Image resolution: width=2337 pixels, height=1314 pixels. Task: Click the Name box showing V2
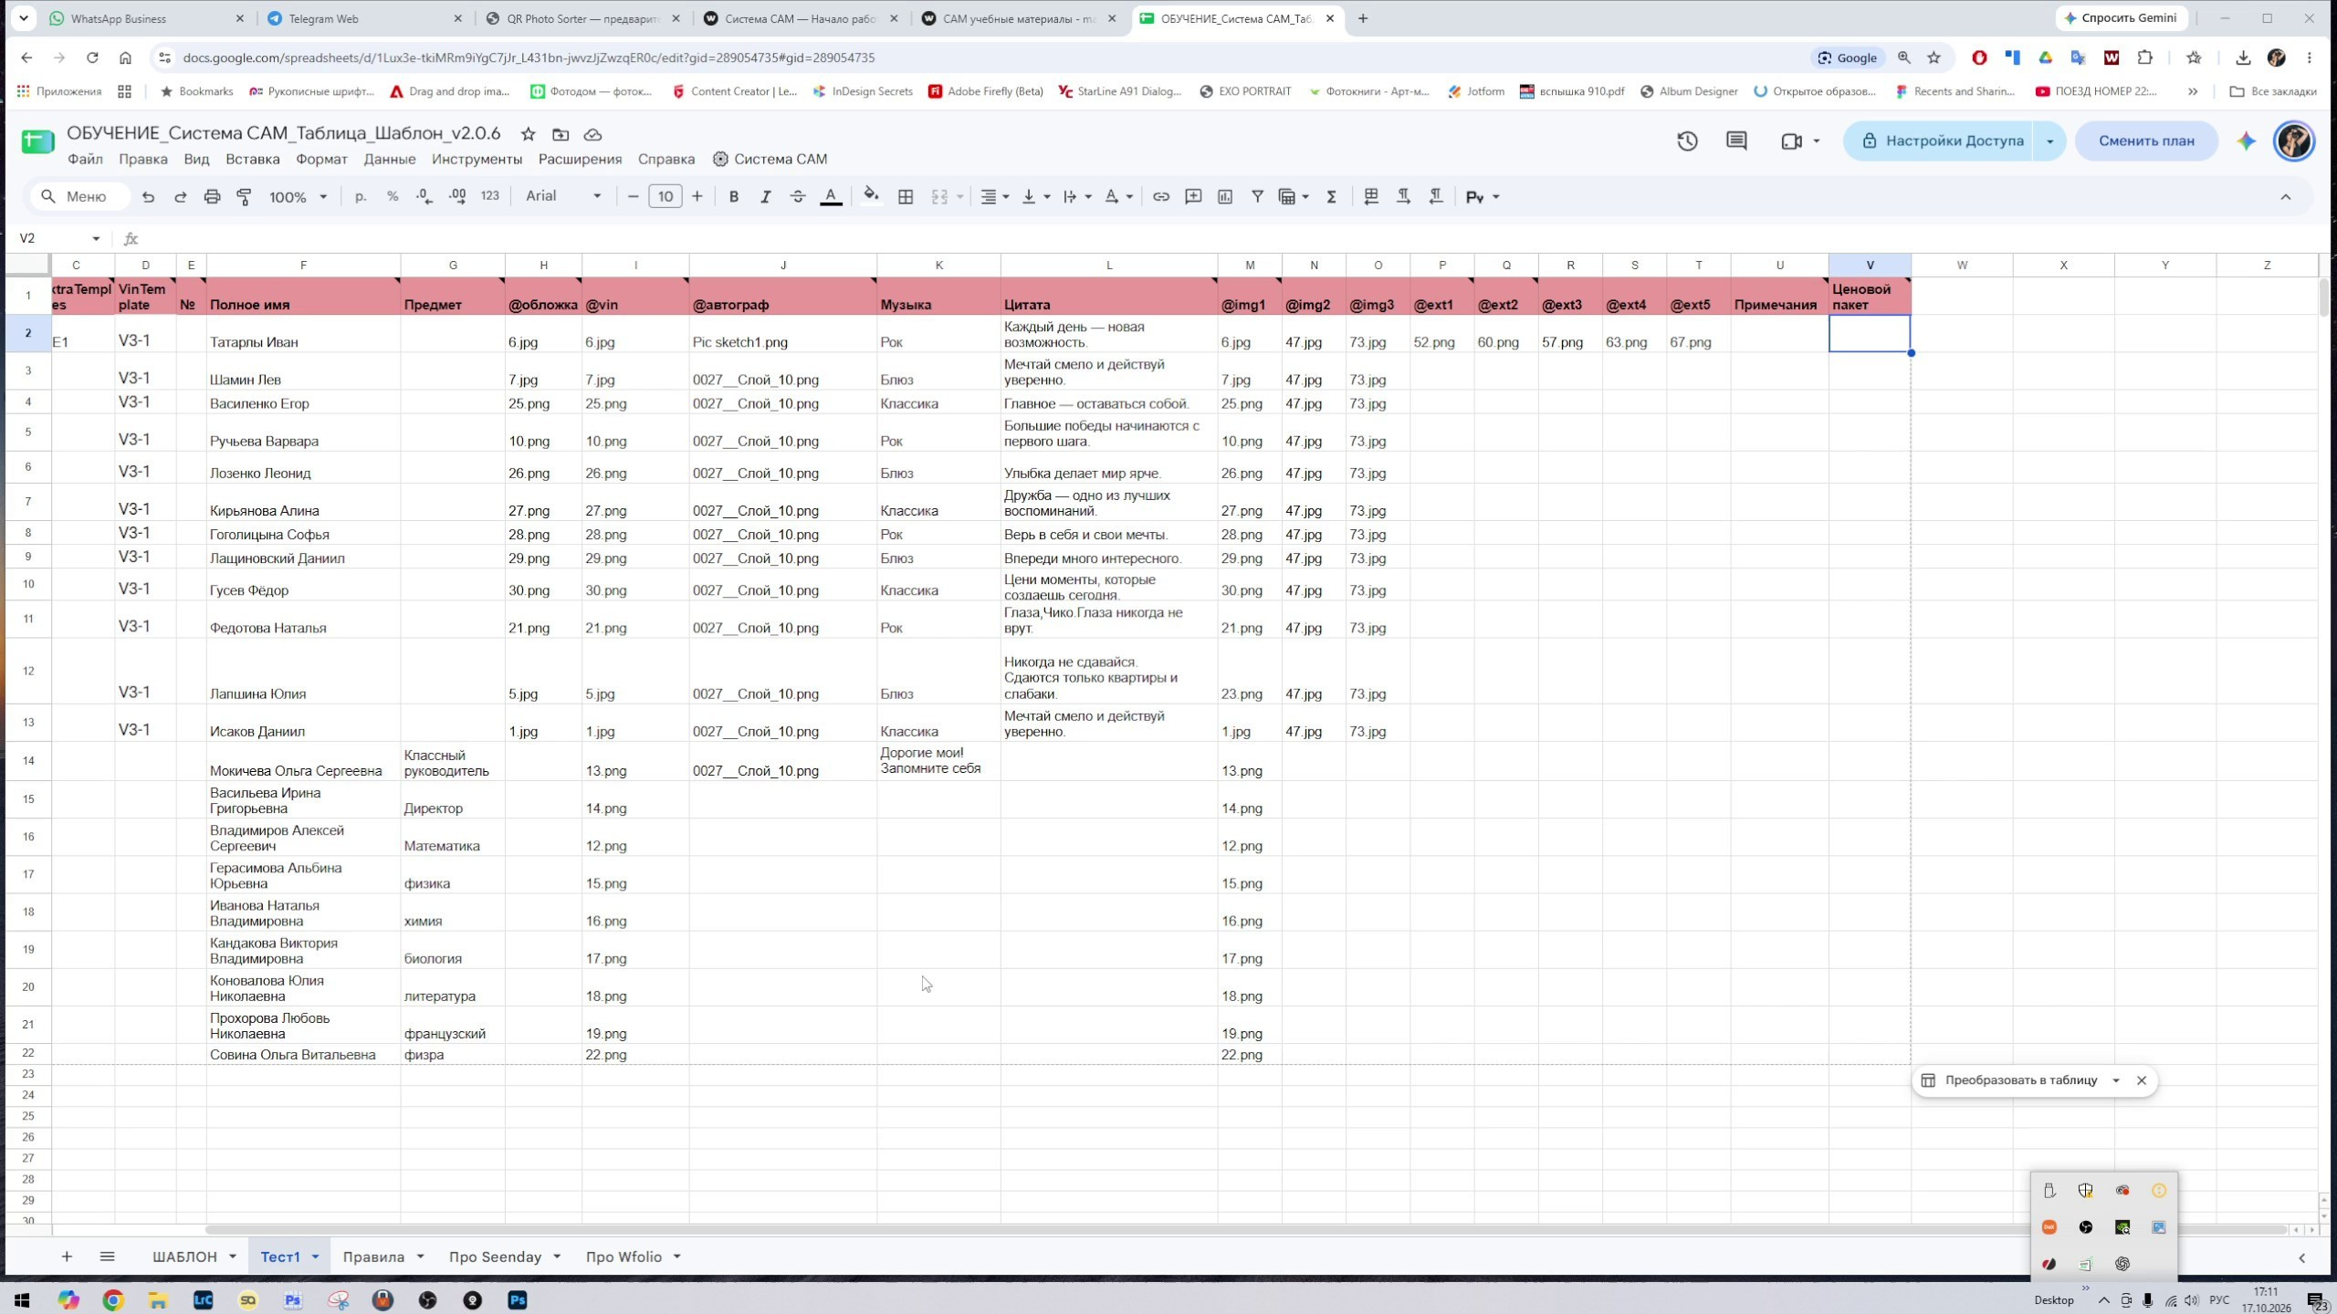tap(58, 238)
